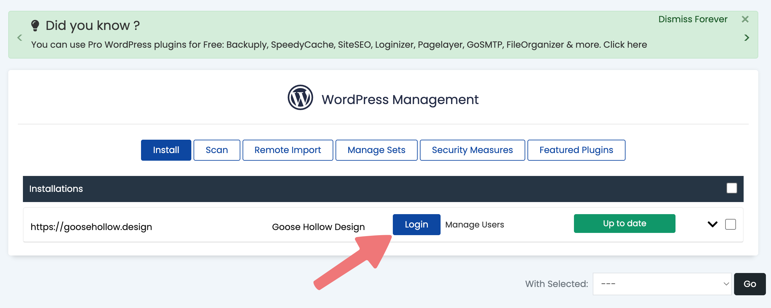Click the Goose Hollow Design site name

[x=318, y=227]
